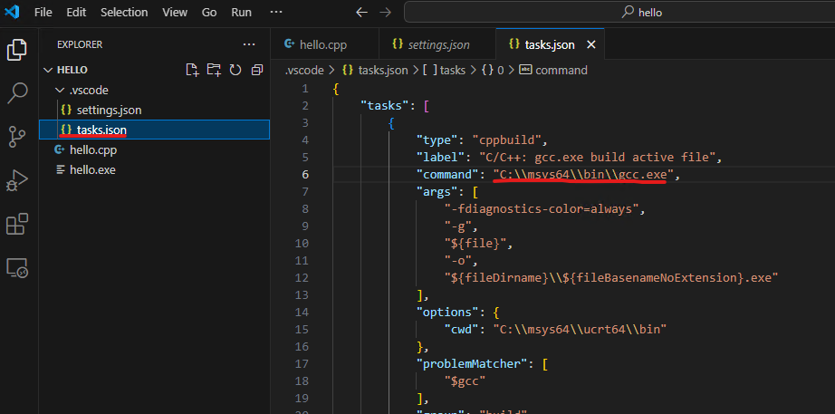Open the Explorer view in activity bar
The height and width of the screenshot is (414, 835).
(17, 49)
